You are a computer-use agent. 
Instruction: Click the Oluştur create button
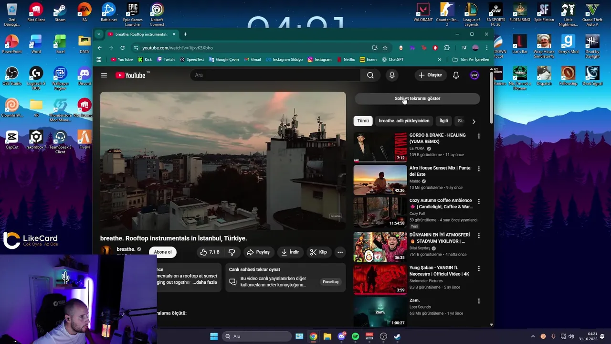431,75
